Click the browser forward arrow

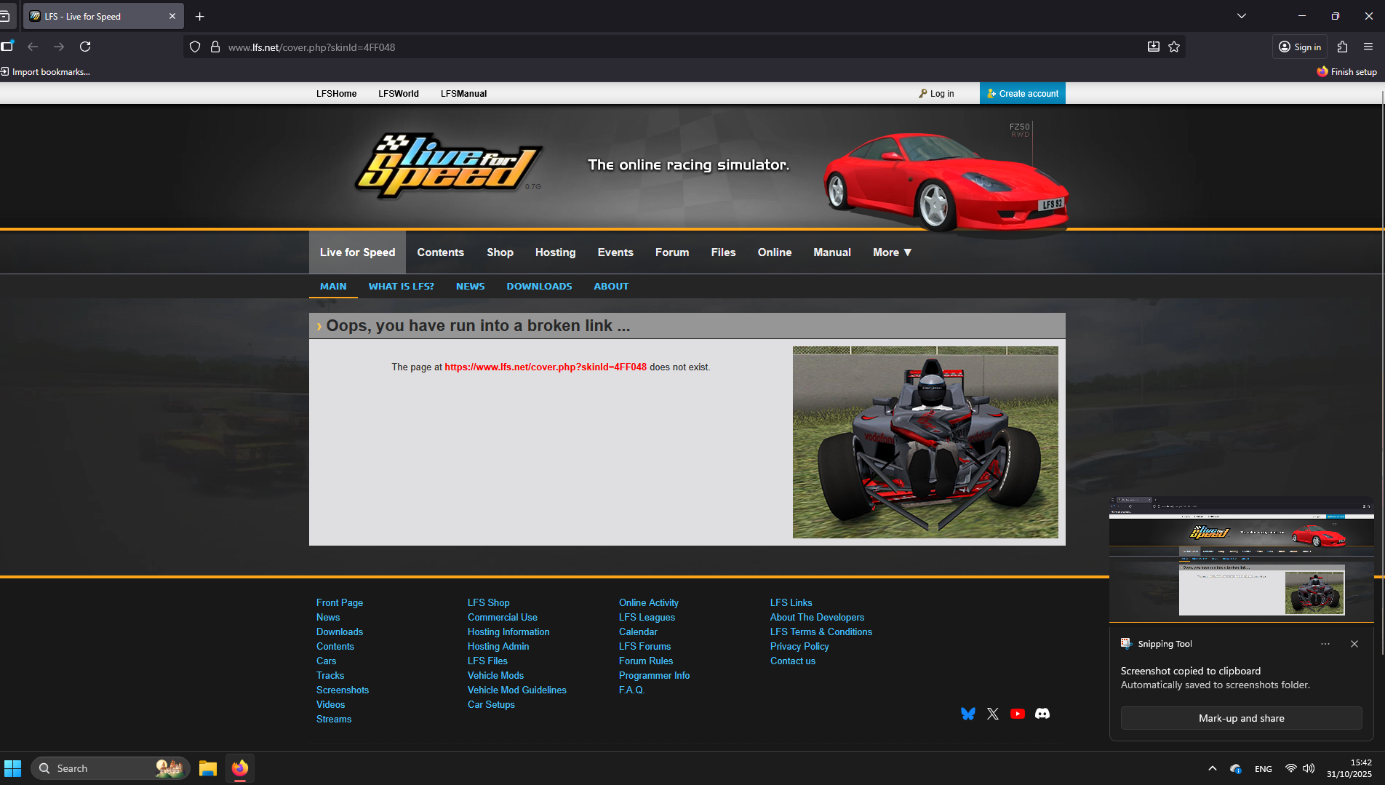59,47
